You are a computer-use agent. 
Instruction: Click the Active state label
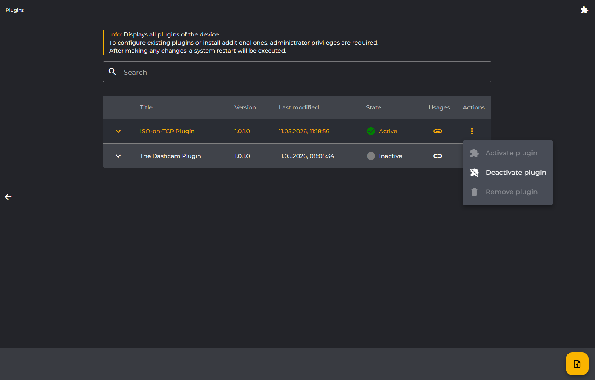pos(388,131)
